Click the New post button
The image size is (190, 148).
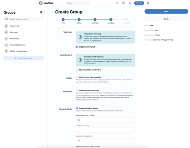pyautogui.click(x=139, y=3)
